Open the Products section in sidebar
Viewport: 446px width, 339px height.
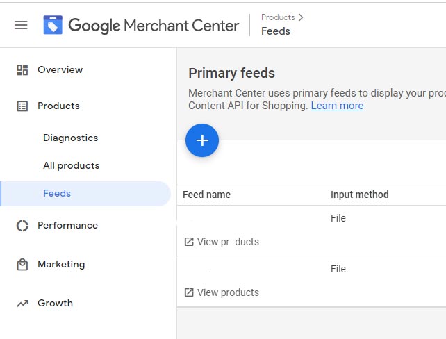[x=58, y=106]
